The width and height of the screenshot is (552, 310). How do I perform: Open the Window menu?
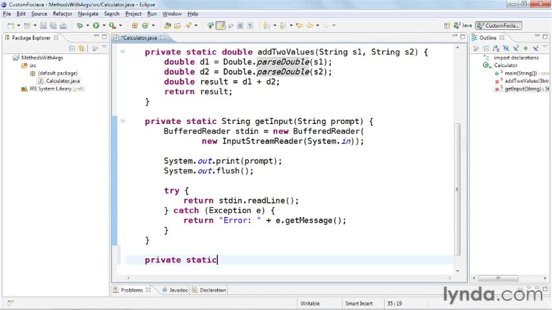pos(172,14)
